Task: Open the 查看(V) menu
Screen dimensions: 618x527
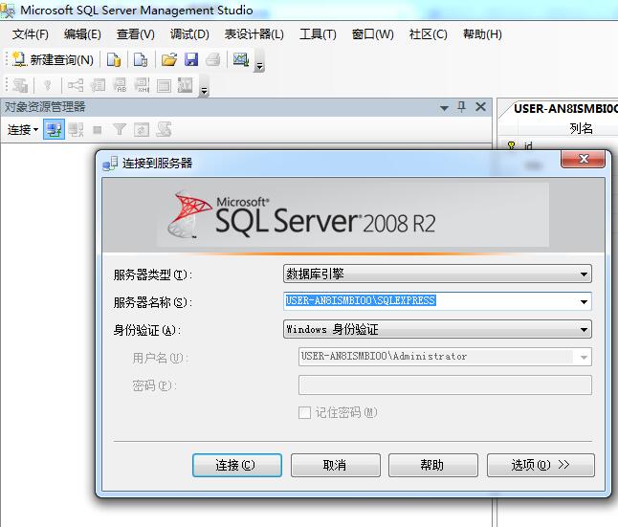Action: click(136, 34)
